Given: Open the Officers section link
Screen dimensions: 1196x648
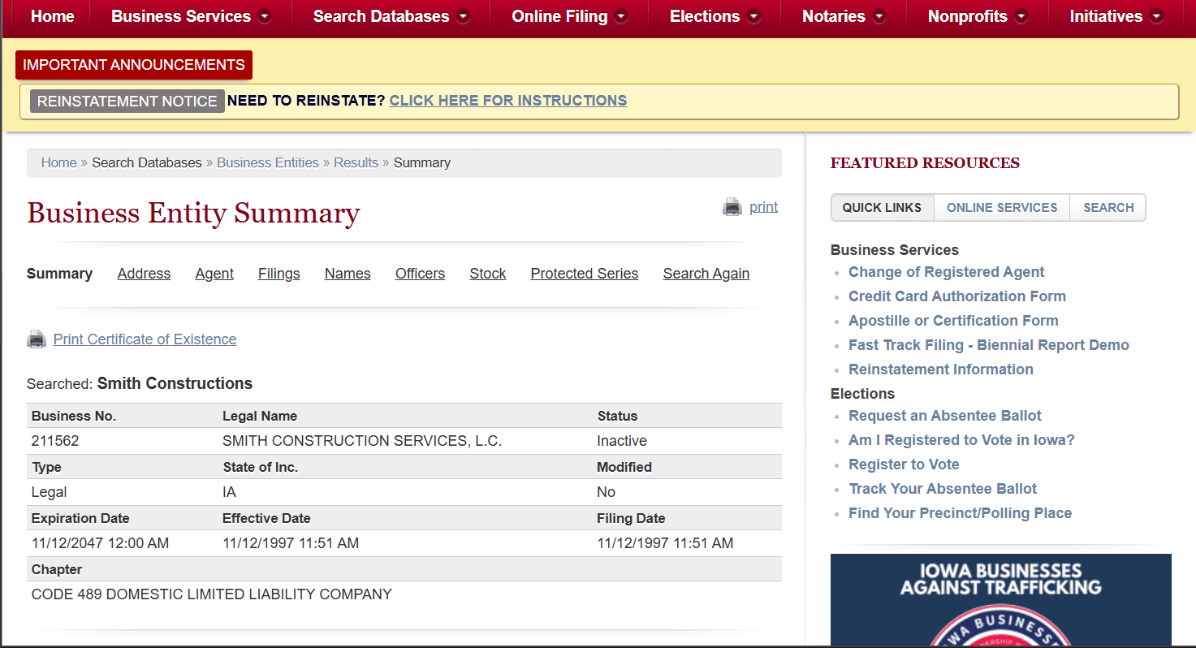Looking at the screenshot, I should click(x=420, y=274).
